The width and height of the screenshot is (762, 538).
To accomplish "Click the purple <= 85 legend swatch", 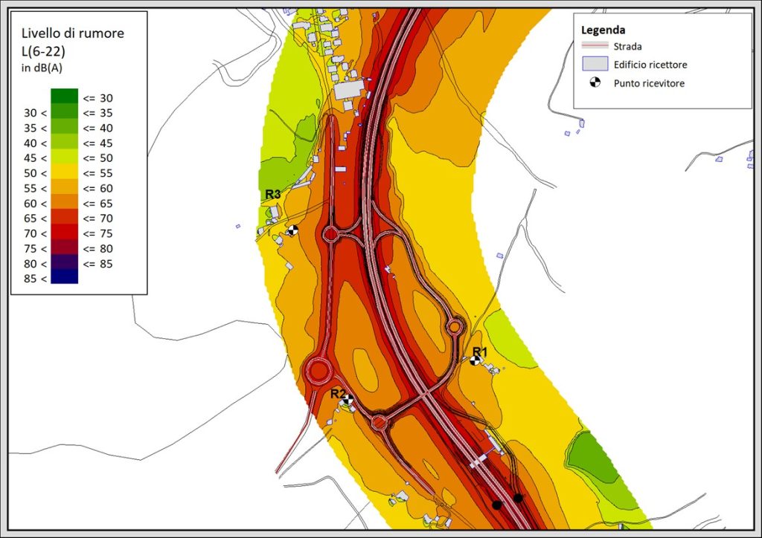I will tap(64, 263).
